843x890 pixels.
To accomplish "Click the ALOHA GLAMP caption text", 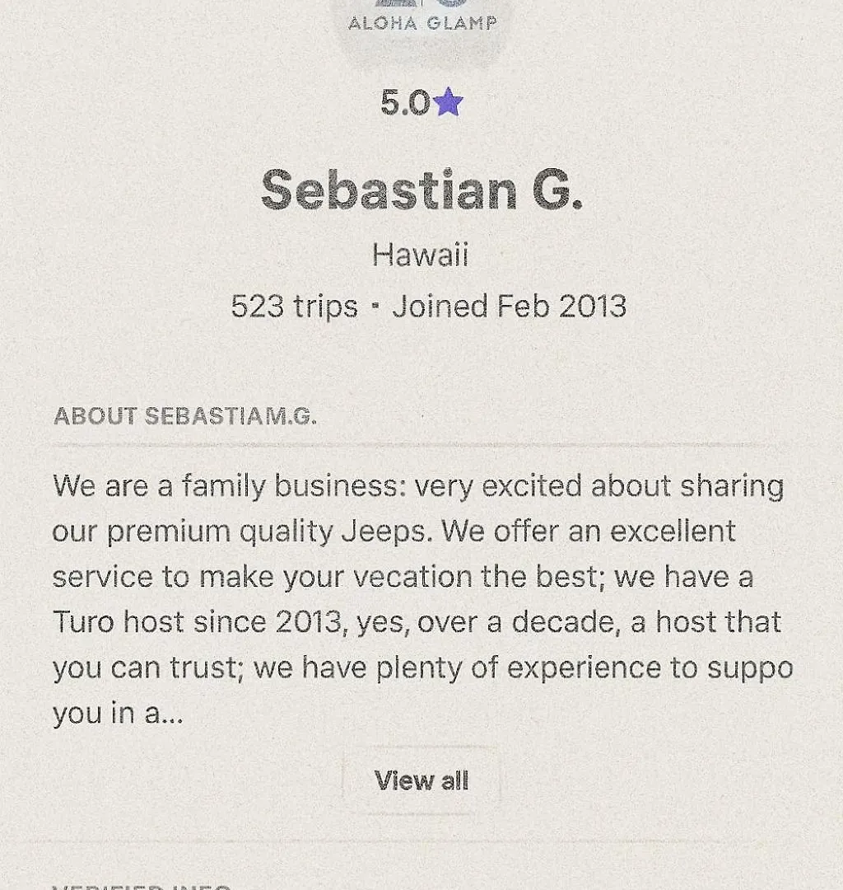I will (422, 23).
